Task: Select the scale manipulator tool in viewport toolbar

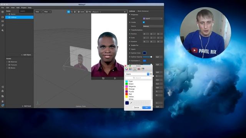Action: pos(75,12)
